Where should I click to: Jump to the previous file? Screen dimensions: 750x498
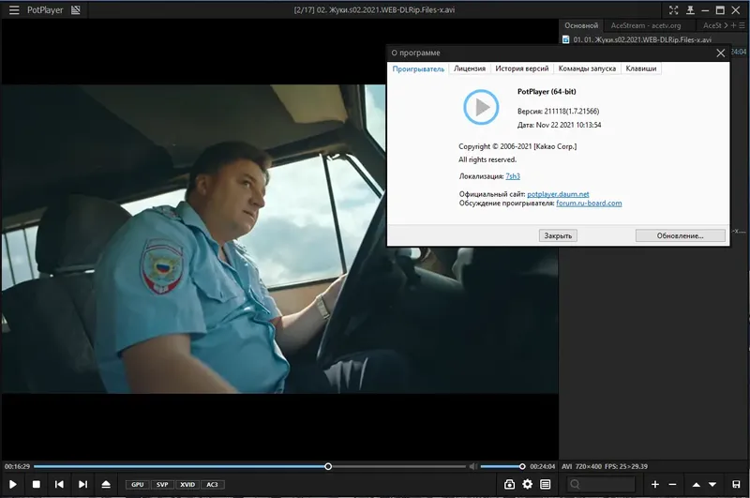(59, 485)
